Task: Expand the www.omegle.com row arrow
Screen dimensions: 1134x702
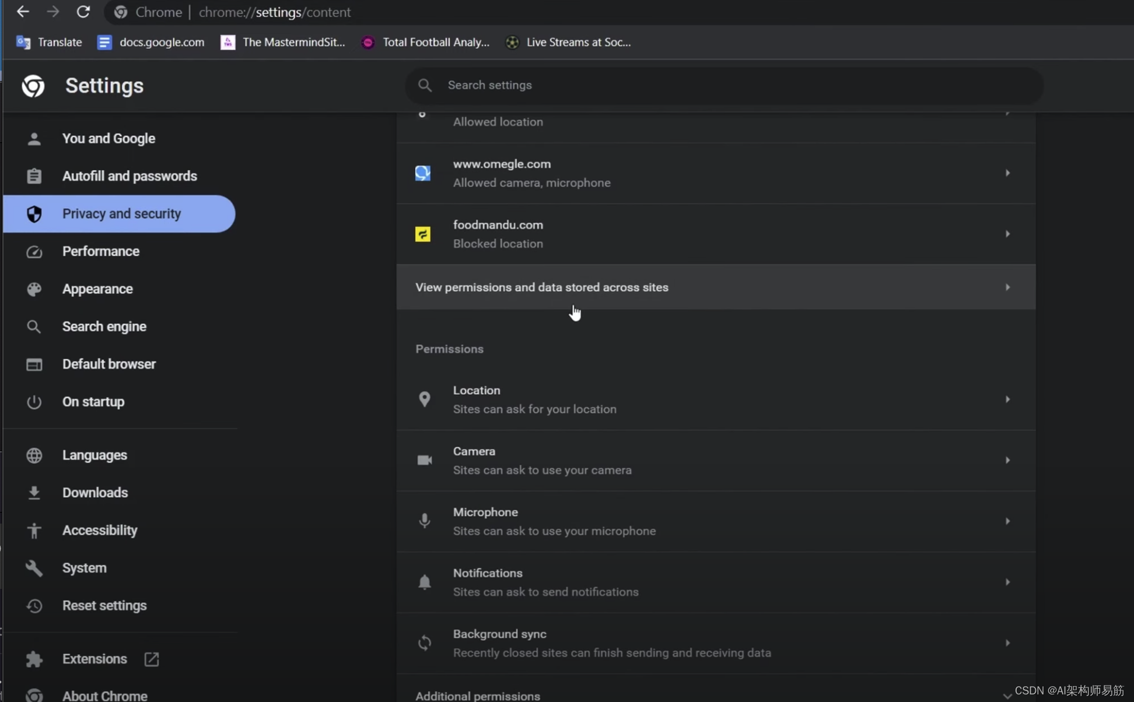Action: coord(1007,173)
